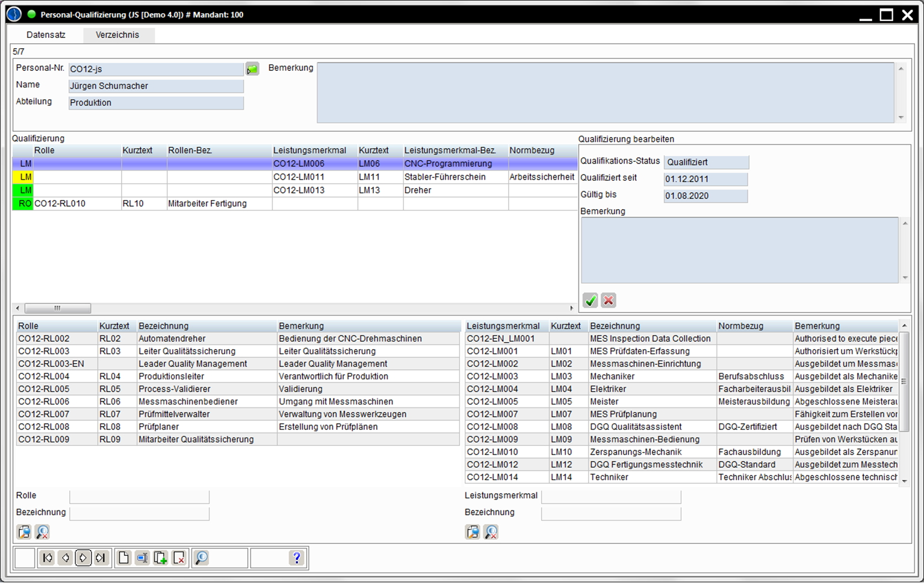
Task: Clear the Rolle search filter icon
Action: 42,532
